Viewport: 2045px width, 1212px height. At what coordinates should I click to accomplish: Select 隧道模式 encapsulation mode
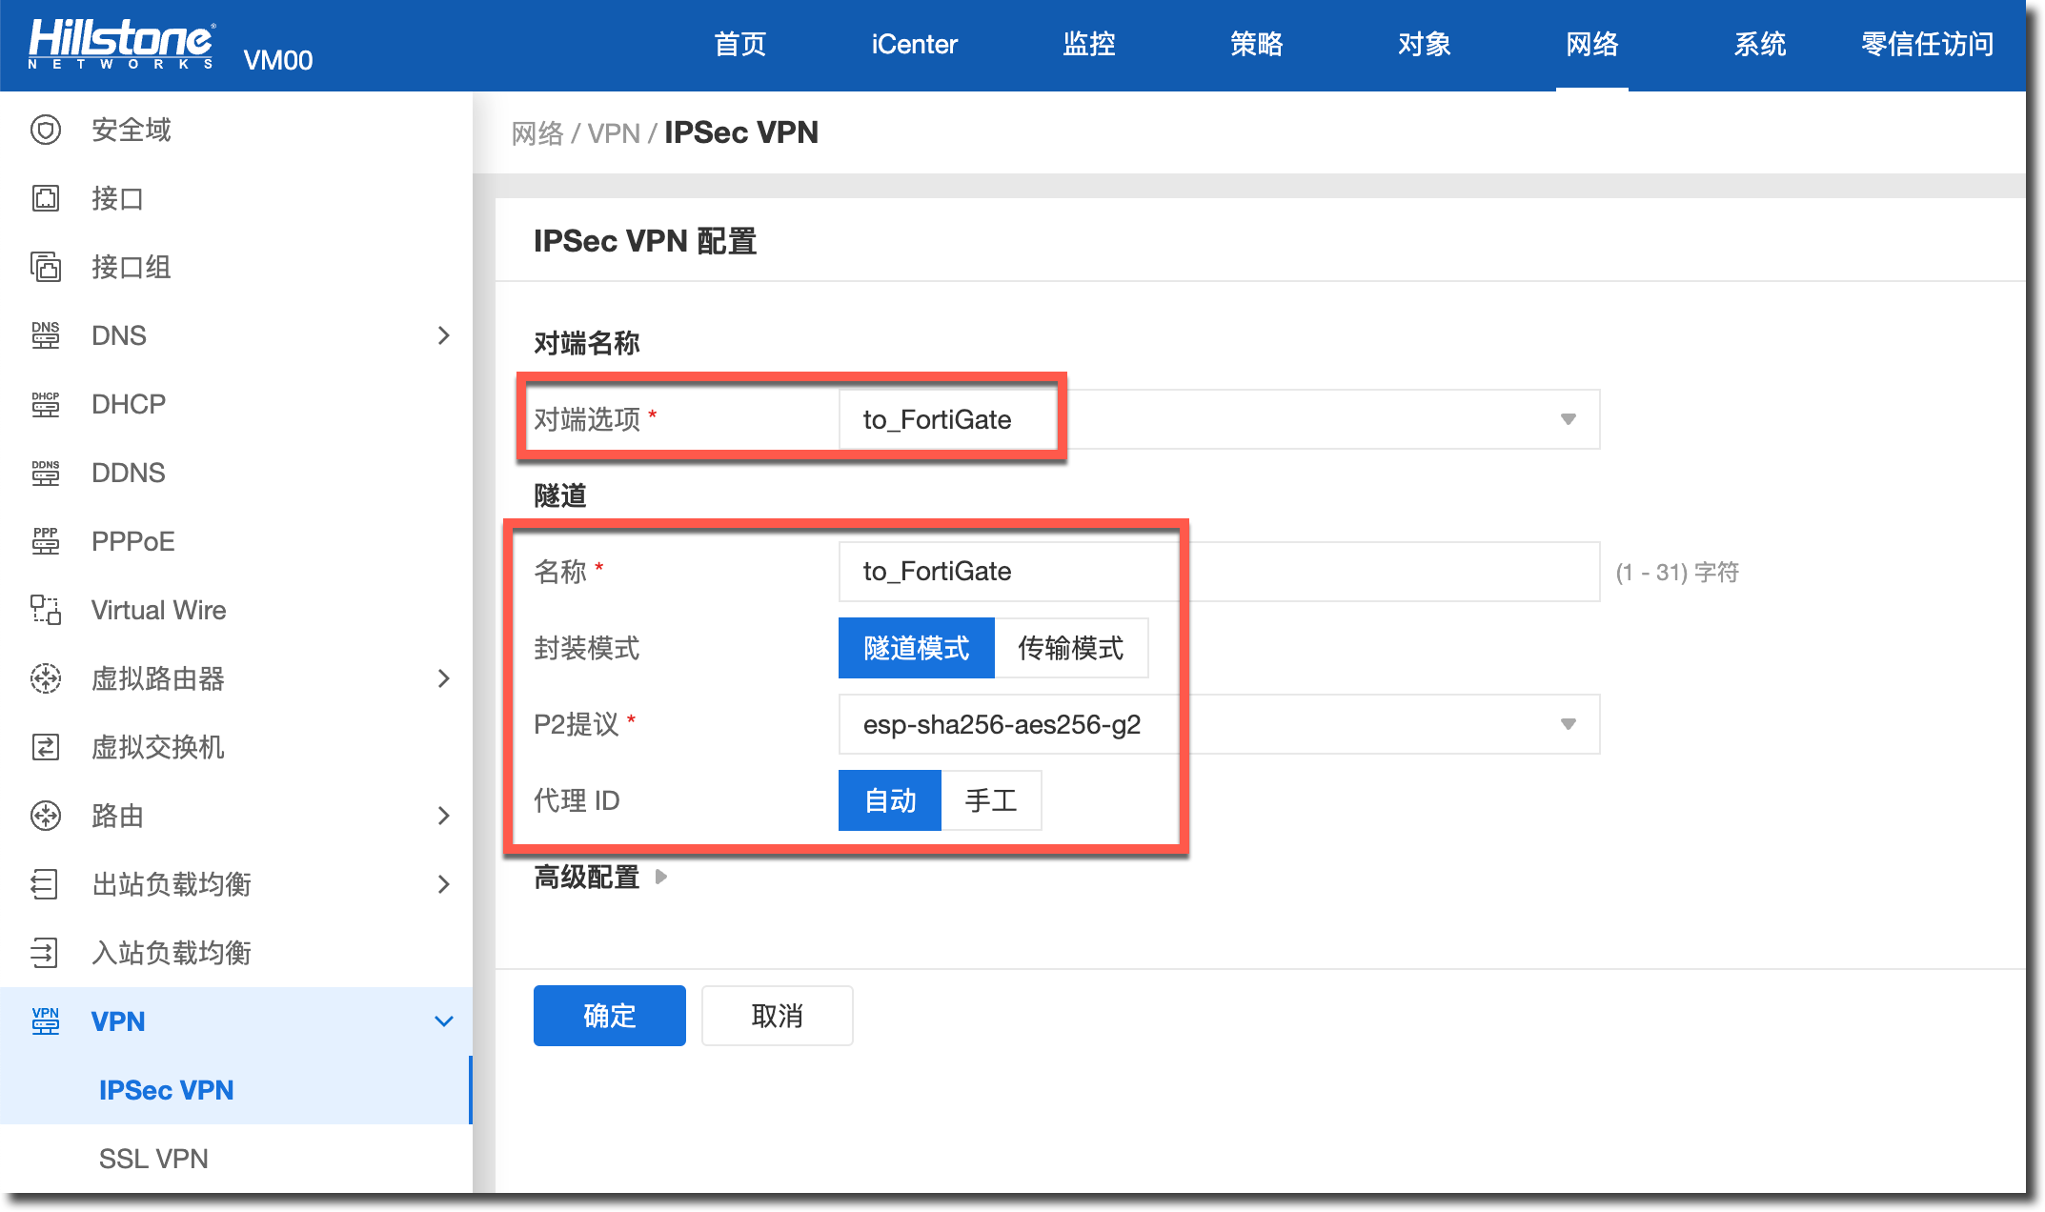[x=916, y=648]
